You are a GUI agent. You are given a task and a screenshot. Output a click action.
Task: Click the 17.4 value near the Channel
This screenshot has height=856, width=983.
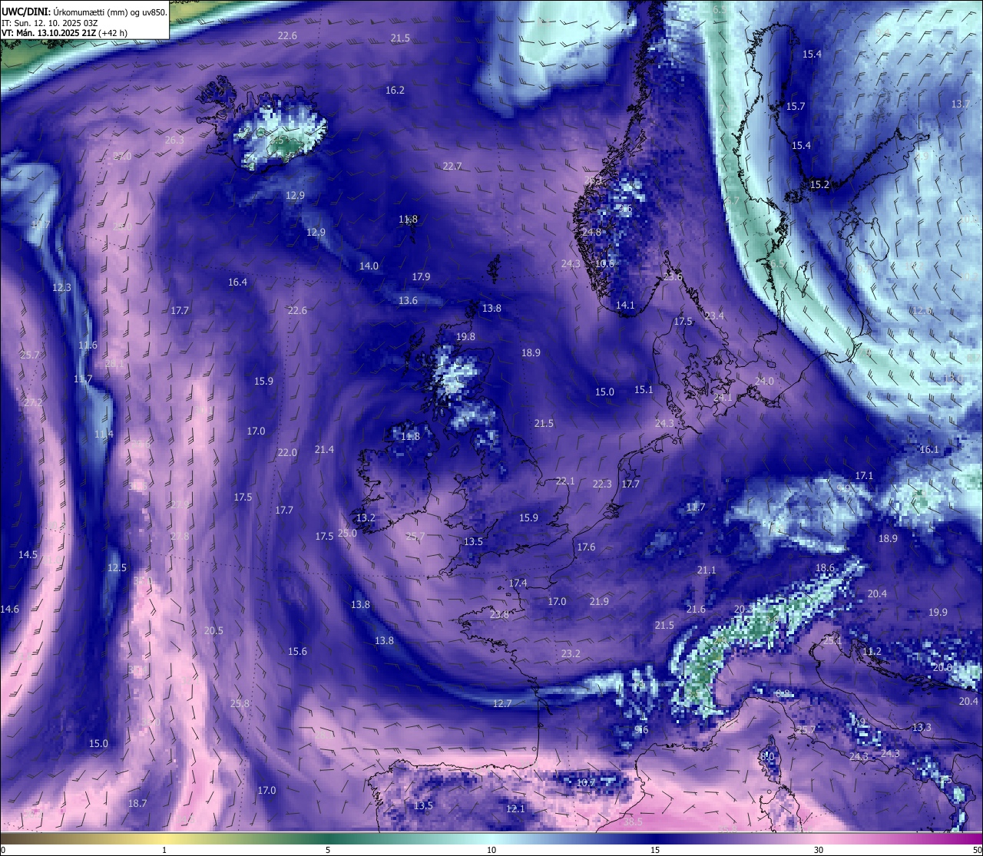coord(518,583)
